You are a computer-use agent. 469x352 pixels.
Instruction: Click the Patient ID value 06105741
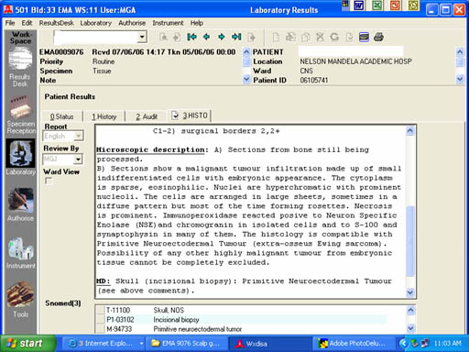pyautogui.click(x=313, y=81)
